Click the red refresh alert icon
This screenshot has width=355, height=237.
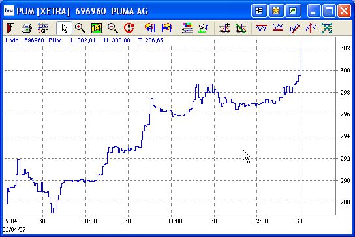coord(129,28)
